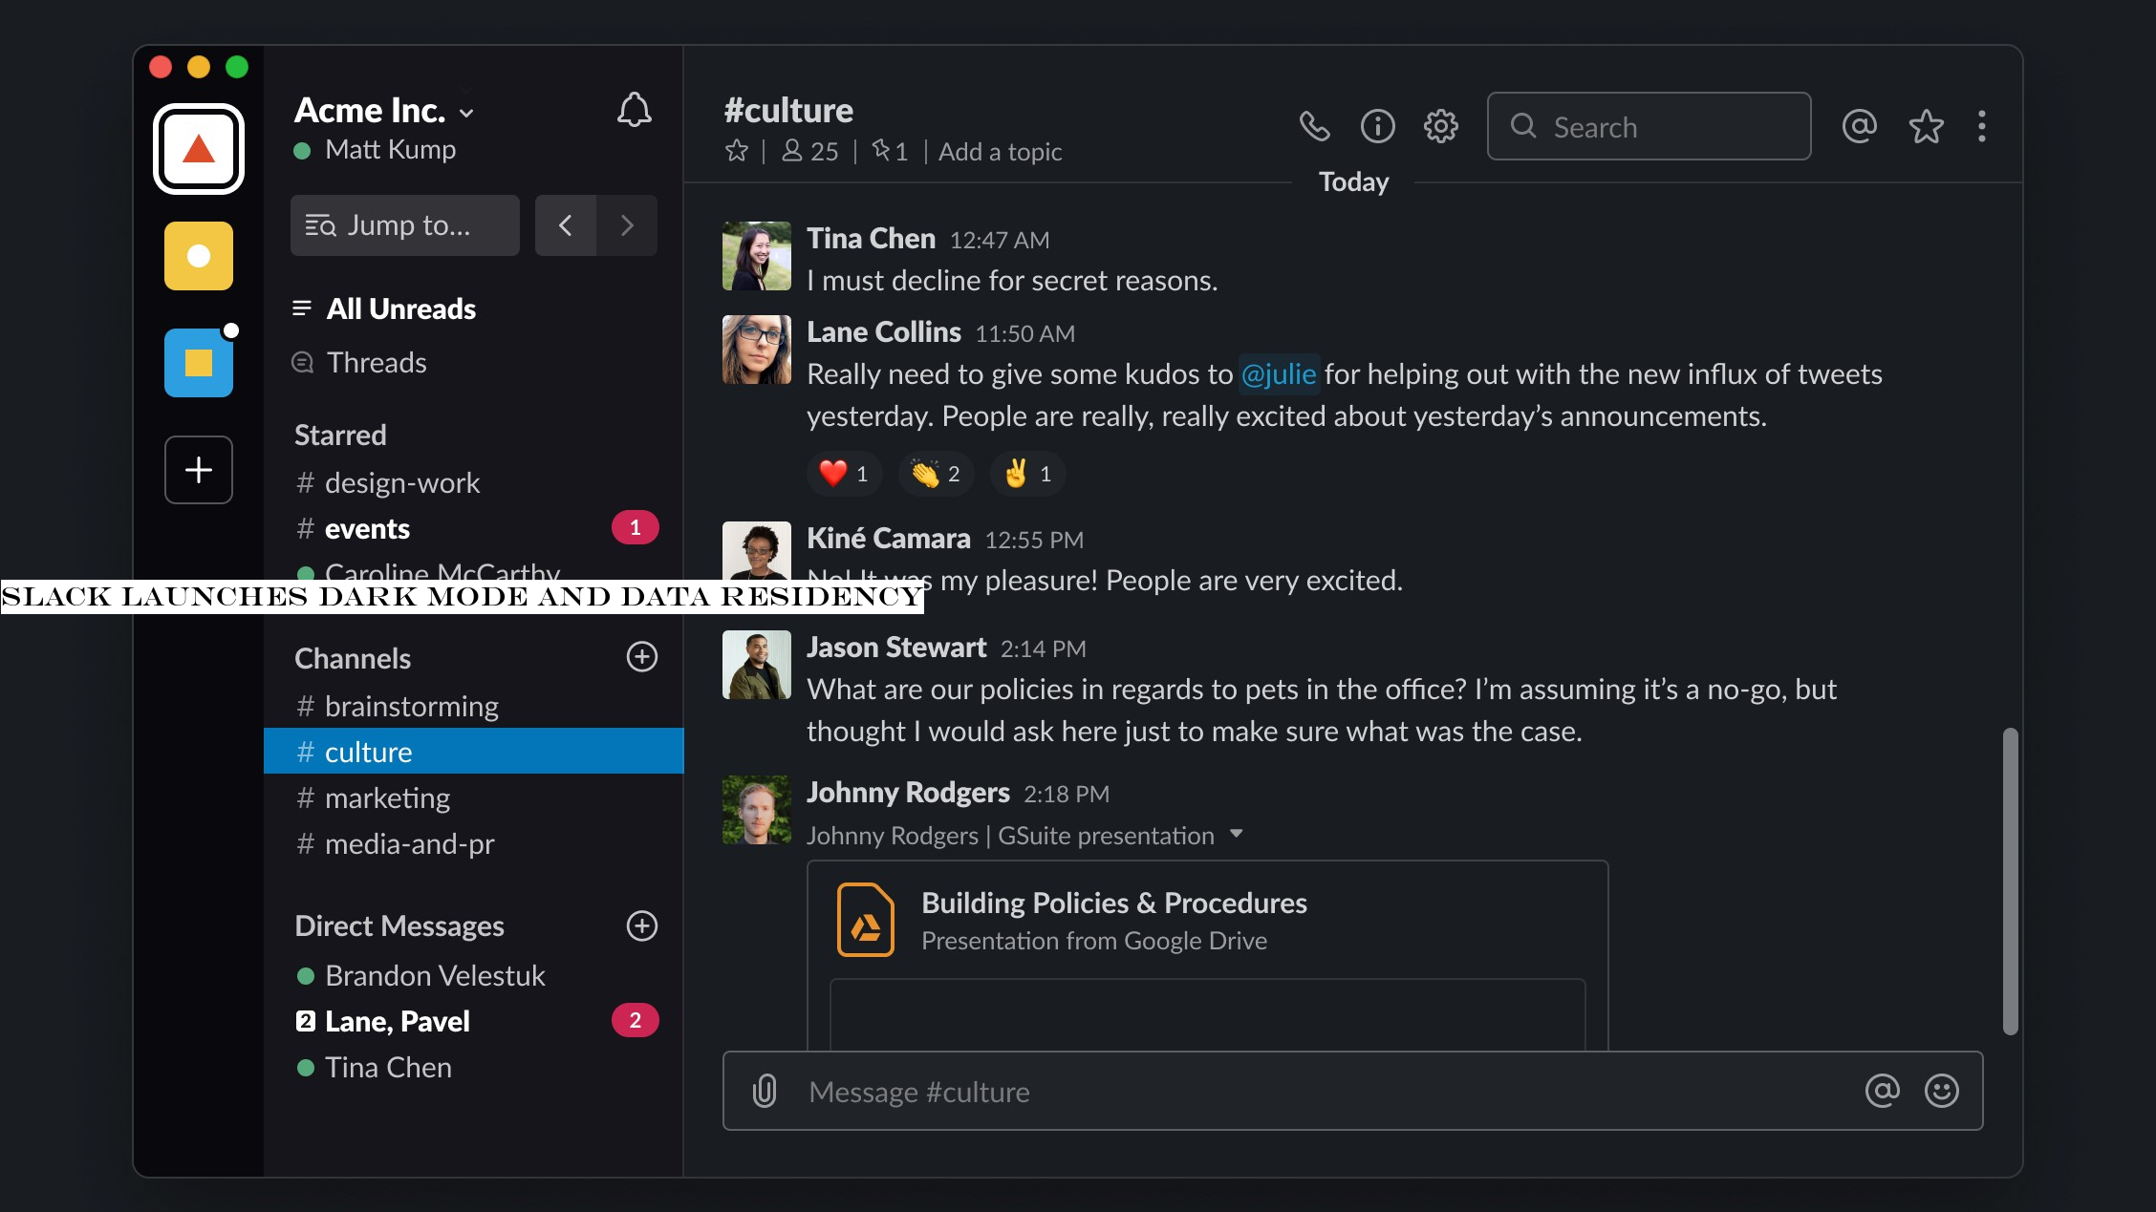Viewport: 2156px width, 1212px height.
Task: Click the Starred section header
Action: click(x=340, y=435)
